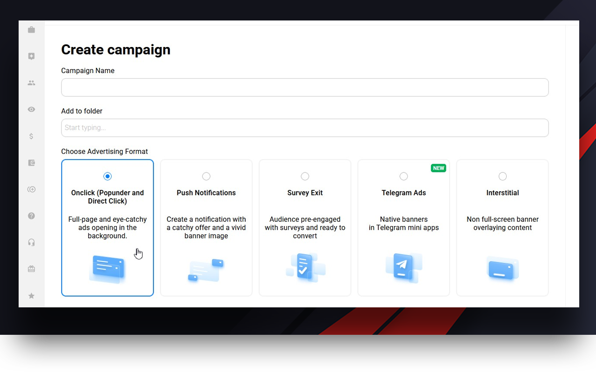Select the Survey Exit radio button
Screen dimensions: 596x372
click(305, 176)
